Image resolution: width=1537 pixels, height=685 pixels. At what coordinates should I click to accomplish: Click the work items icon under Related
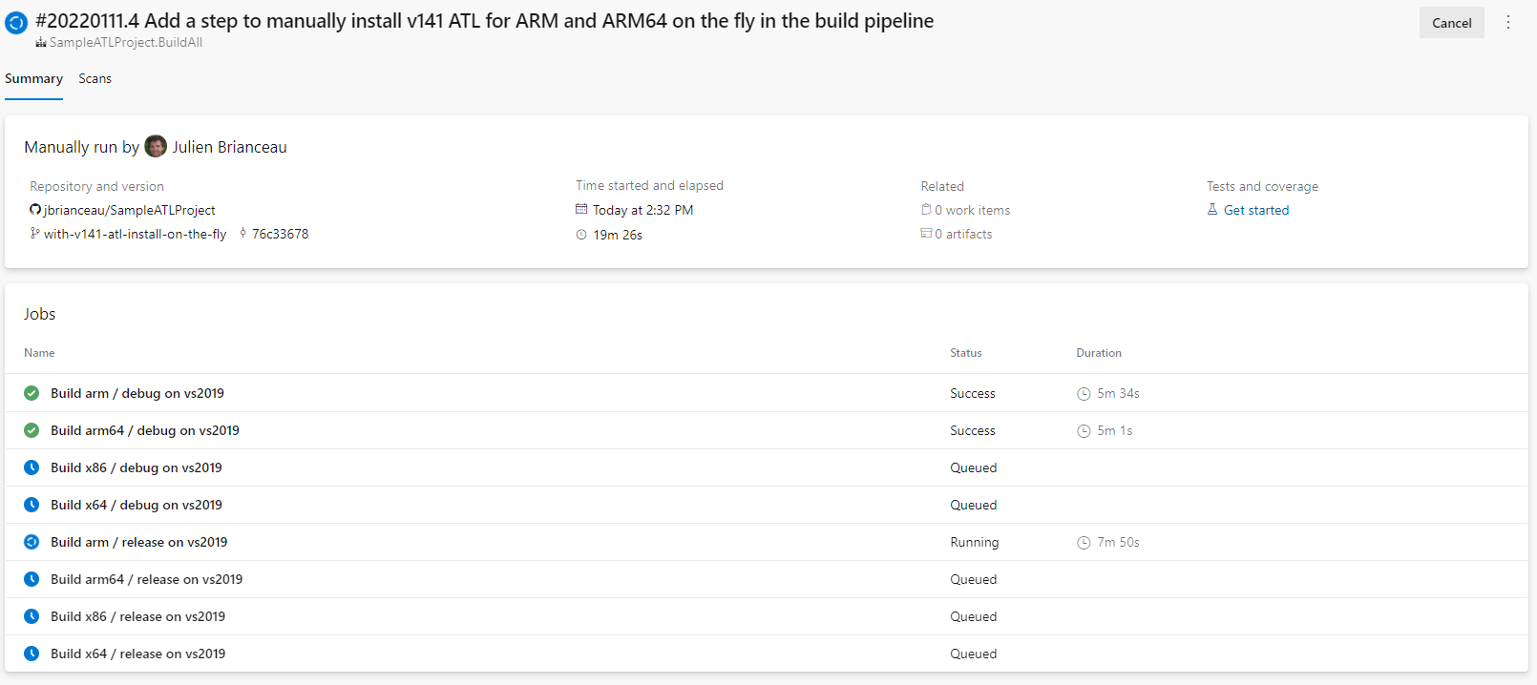point(926,210)
